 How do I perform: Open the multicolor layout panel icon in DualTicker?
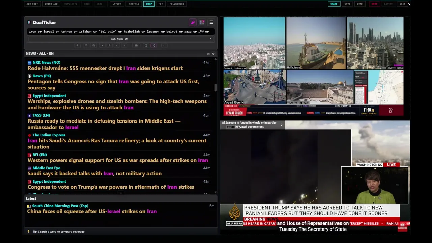202,22
